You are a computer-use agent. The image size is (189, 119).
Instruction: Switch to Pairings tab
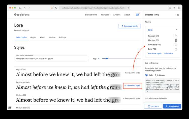(62, 37)
